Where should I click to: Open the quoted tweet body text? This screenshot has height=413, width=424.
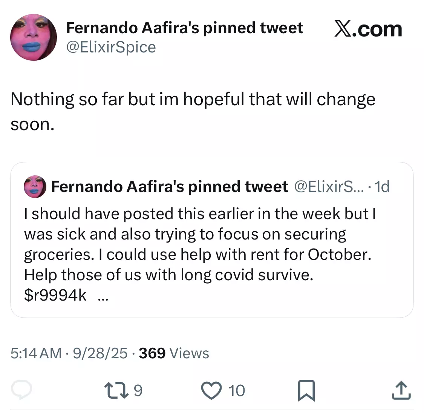(200, 254)
